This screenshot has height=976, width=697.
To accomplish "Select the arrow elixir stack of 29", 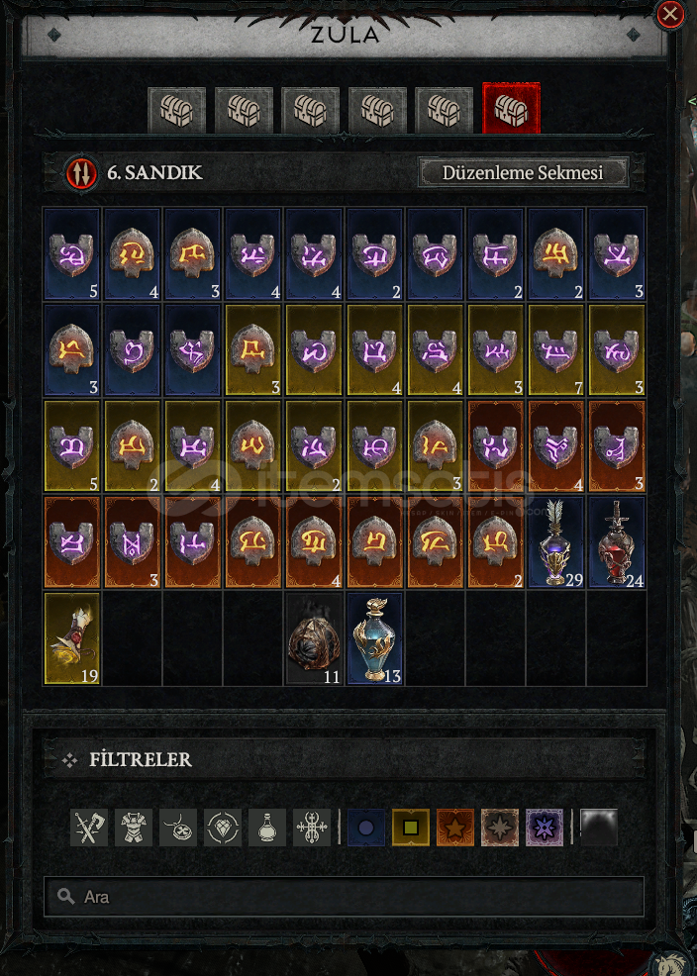I will pos(556,542).
